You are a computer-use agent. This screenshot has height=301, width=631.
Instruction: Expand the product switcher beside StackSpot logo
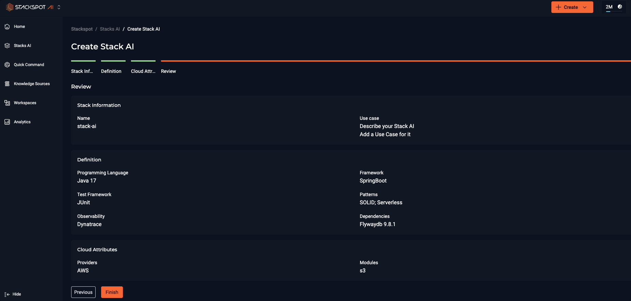[x=59, y=7]
